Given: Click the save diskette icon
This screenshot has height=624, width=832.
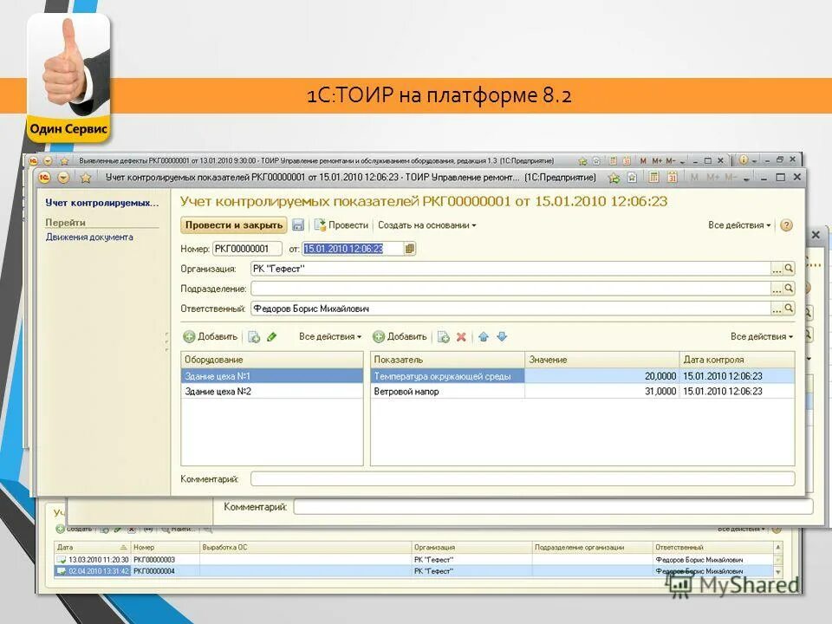Looking at the screenshot, I should [298, 225].
